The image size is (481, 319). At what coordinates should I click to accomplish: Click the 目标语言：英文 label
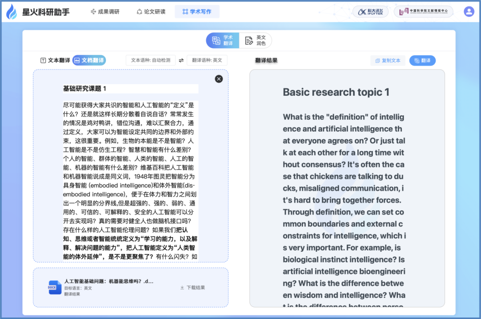[x=78, y=288]
